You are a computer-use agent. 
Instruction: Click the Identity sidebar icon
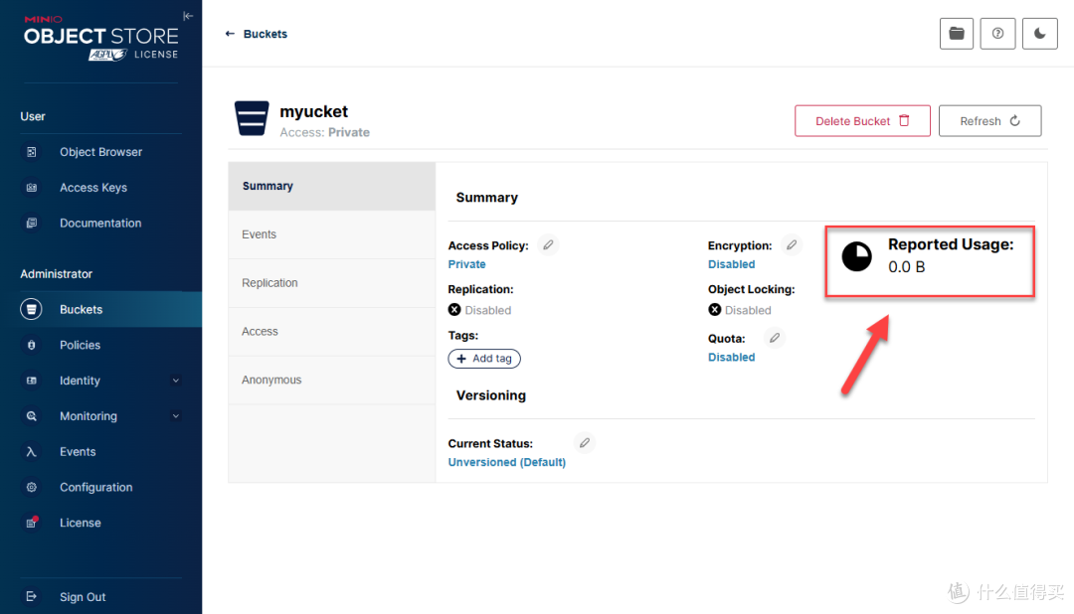(32, 381)
